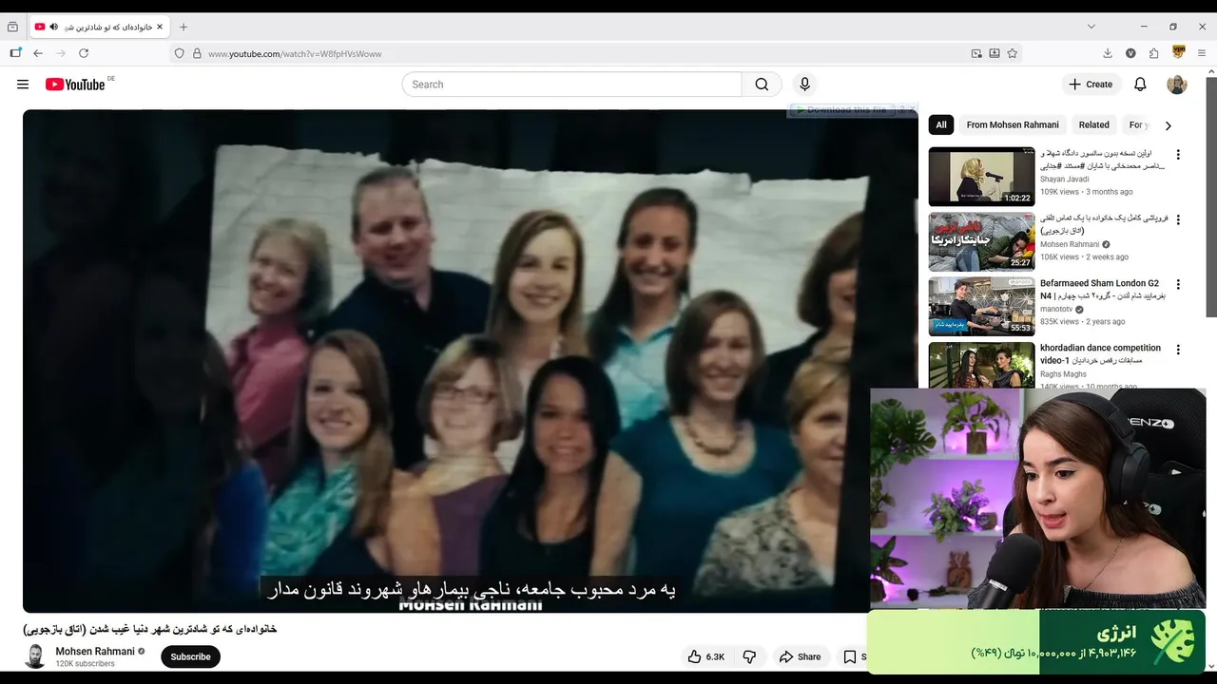Select From Mohsen Rahmani filter chip
The height and width of the screenshot is (684, 1217).
(x=1013, y=124)
